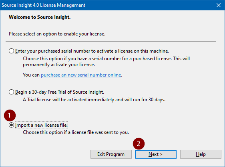
Task: Click the Exit Program button
Action: 111,154
